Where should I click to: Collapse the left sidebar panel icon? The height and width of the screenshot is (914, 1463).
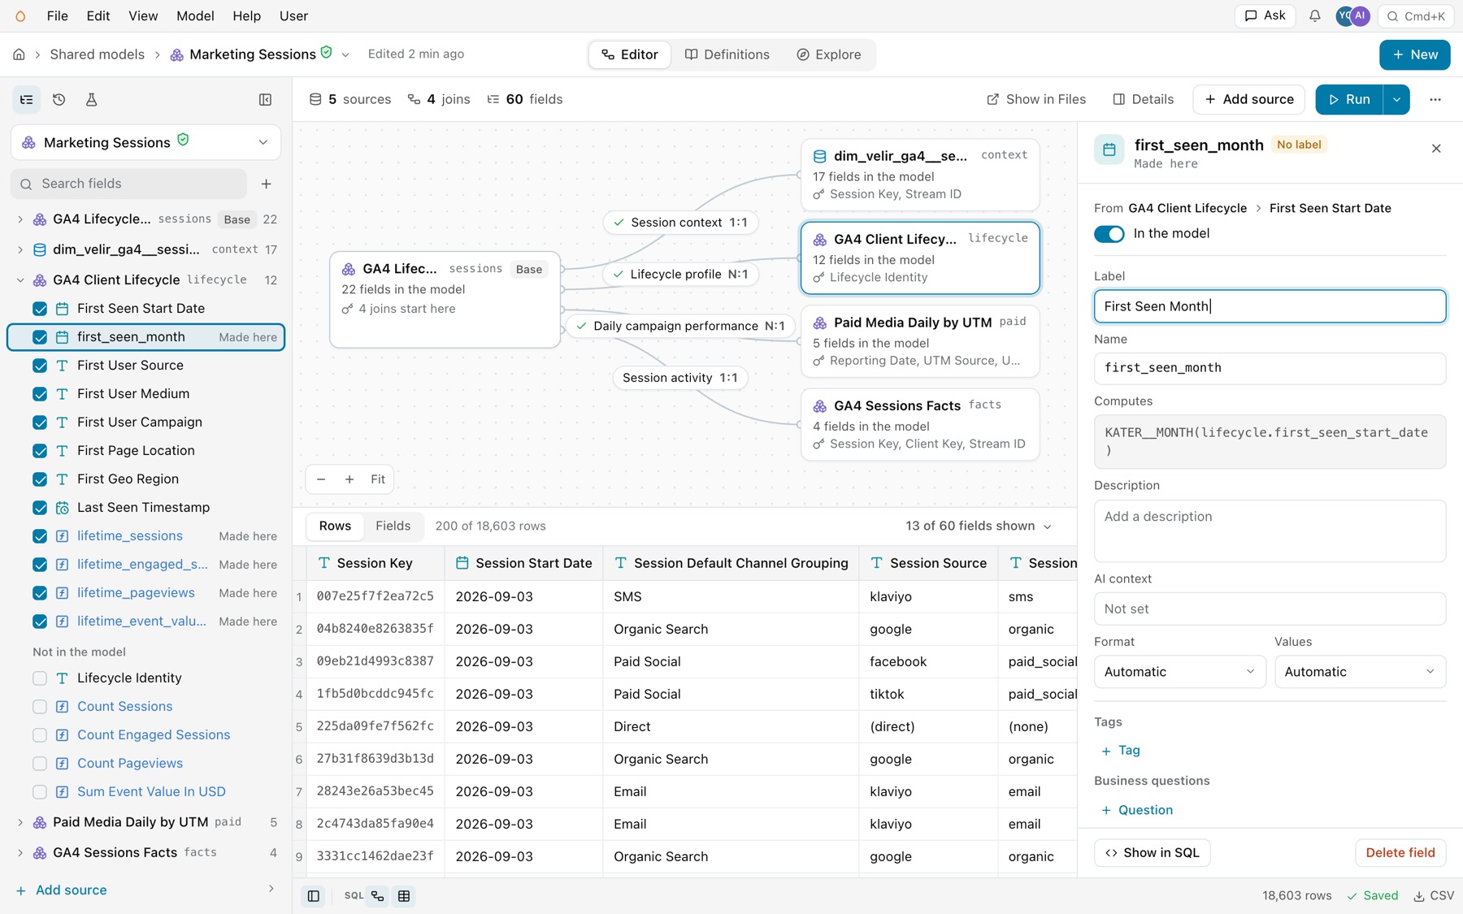coord(265,99)
